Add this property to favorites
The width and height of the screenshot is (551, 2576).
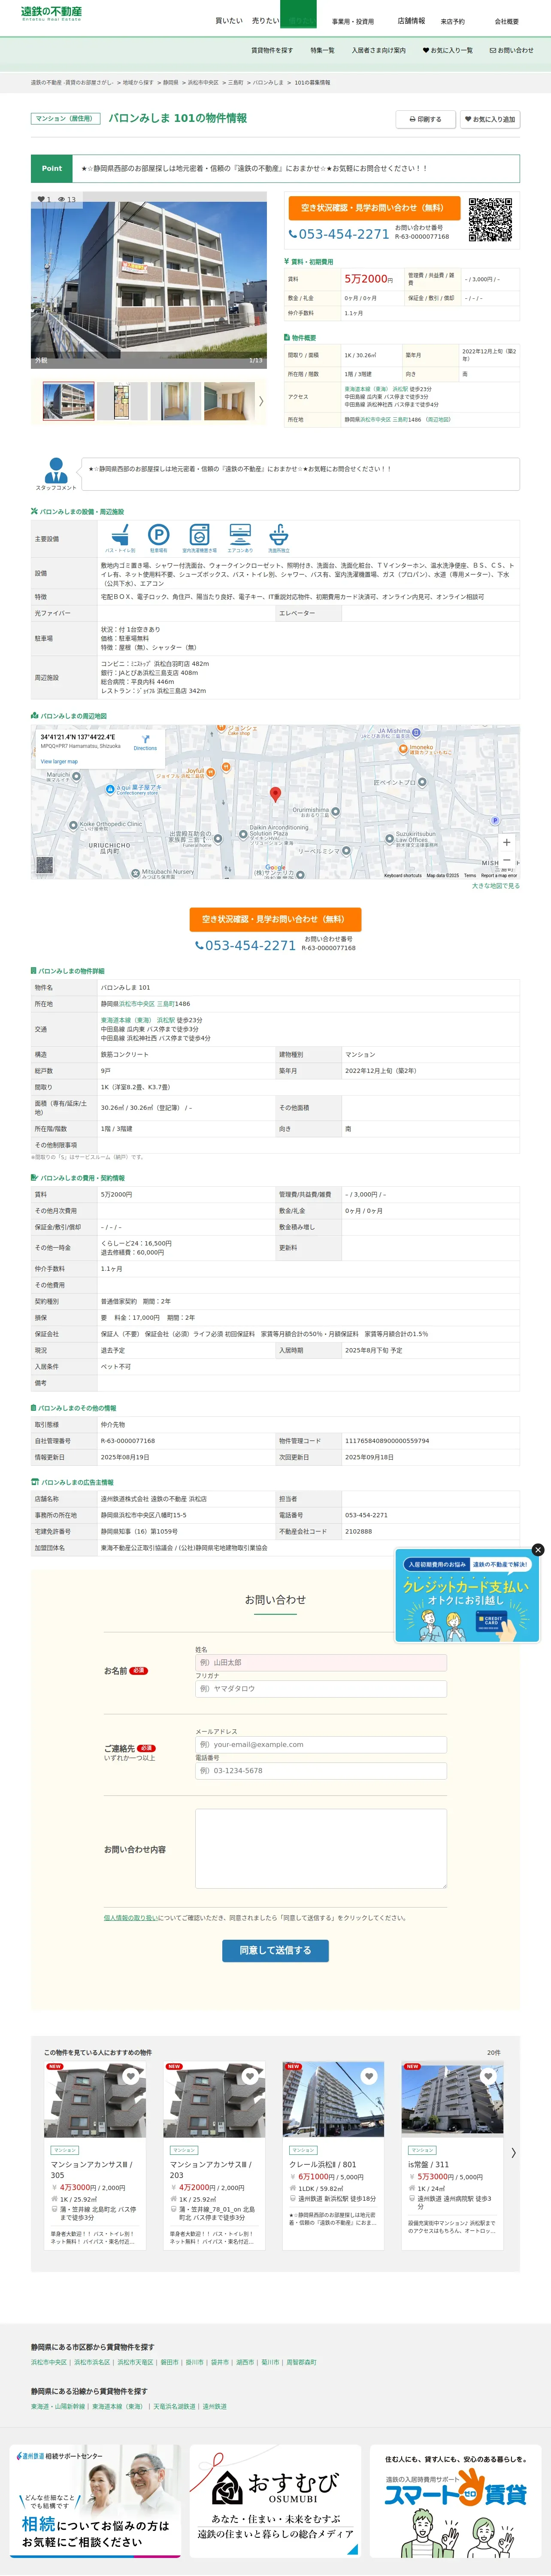click(490, 119)
